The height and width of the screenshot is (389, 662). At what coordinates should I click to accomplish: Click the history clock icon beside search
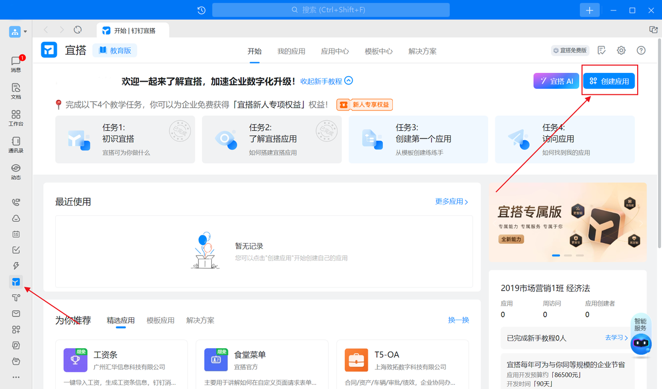click(201, 10)
